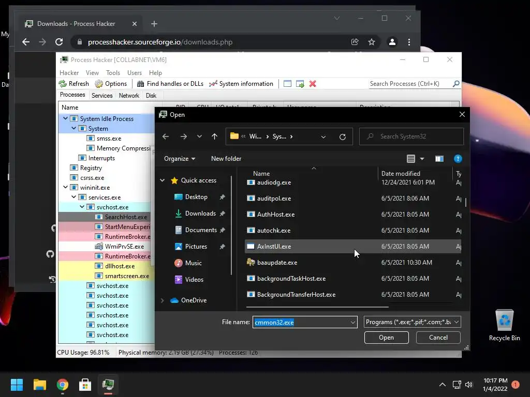Click the Search System32 box
The width and height of the screenshot is (530, 397).
pyautogui.click(x=411, y=136)
